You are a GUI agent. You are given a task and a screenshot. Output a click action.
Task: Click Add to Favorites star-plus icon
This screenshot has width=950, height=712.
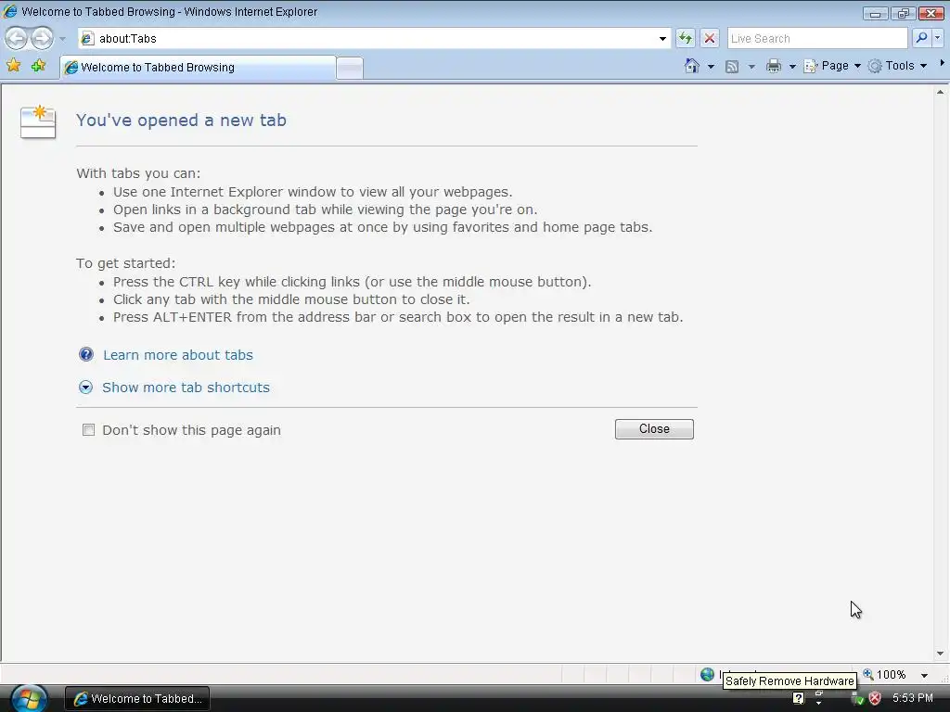click(38, 66)
